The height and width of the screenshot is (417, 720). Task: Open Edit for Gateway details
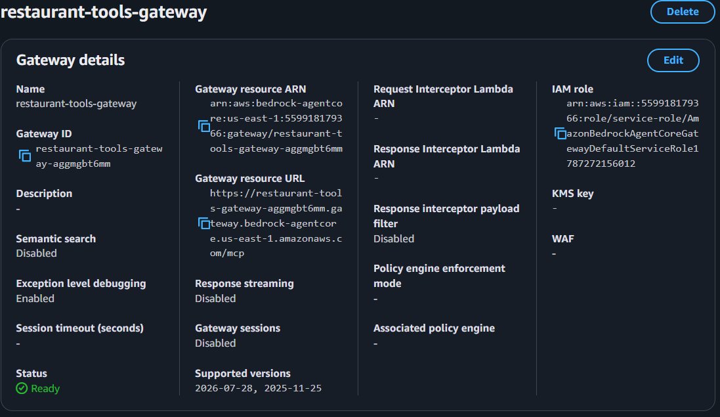point(673,60)
